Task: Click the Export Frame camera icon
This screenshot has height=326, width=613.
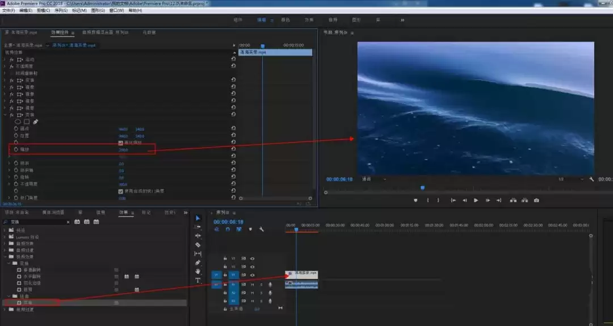Action: [536, 200]
